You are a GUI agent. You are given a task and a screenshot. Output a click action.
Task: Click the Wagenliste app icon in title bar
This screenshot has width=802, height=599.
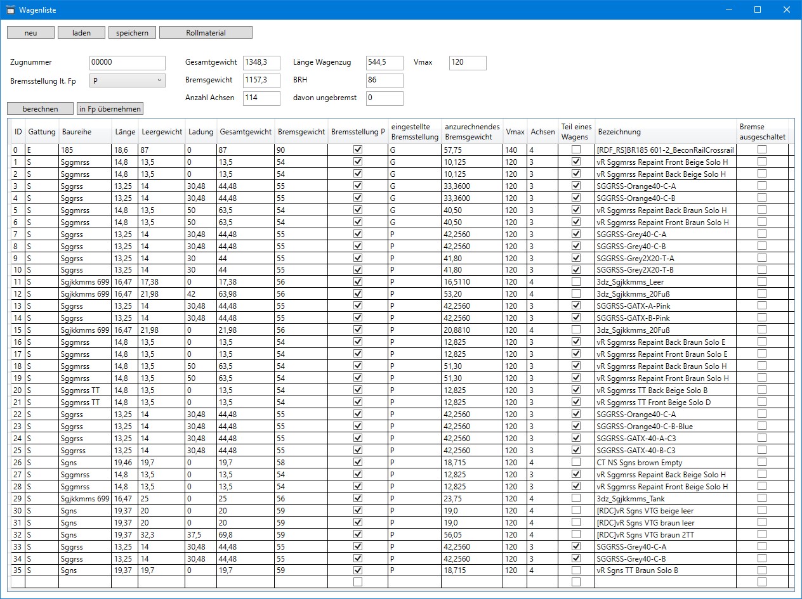pos(10,10)
